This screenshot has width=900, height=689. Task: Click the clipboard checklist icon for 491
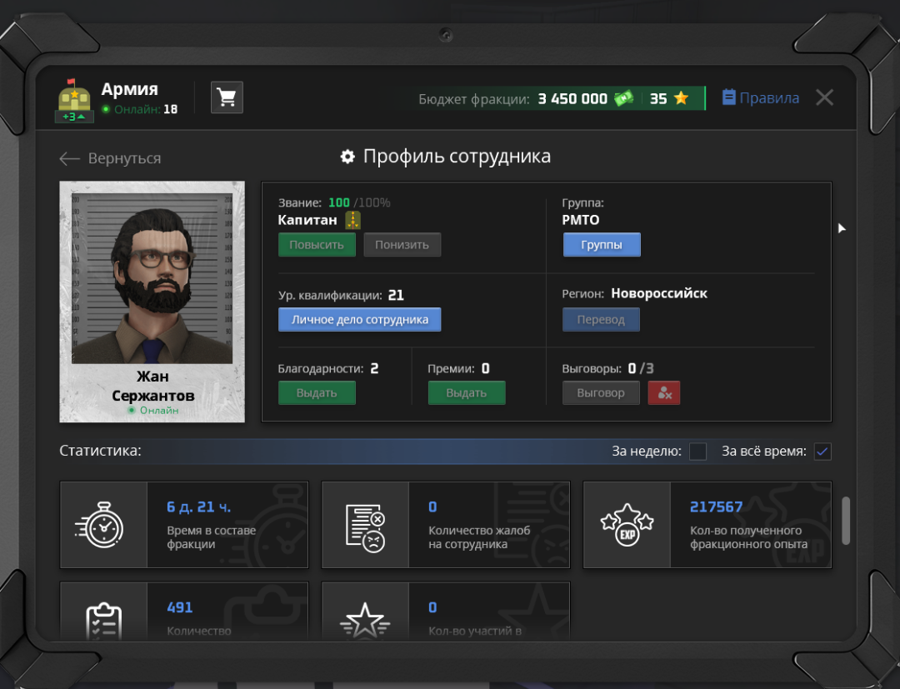[104, 621]
